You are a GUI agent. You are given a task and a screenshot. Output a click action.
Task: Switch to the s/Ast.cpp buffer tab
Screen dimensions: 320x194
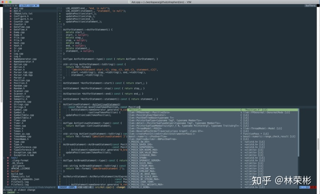pos(29,6)
